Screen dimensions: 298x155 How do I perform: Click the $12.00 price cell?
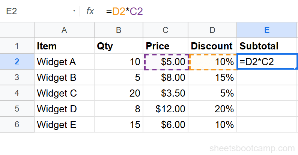pyautogui.click(x=166, y=109)
